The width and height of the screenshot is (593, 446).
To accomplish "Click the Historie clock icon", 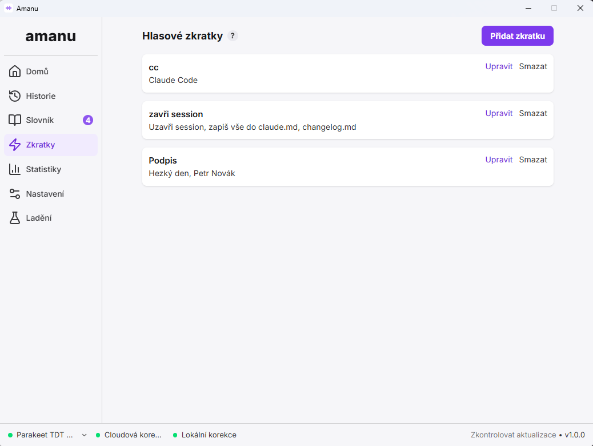I will point(15,96).
